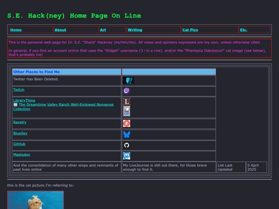Click 'this is the cat picture I'm referring to:' text
The width and height of the screenshot is (279, 209).
point(40,185)
